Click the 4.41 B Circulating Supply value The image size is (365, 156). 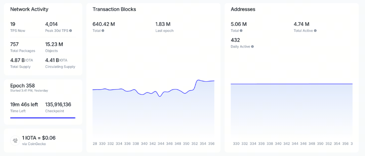click(x=52, y=60)
